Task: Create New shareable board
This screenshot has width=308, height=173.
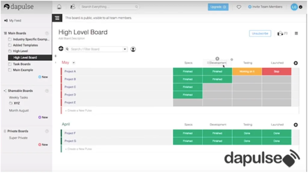Action: 43,117
